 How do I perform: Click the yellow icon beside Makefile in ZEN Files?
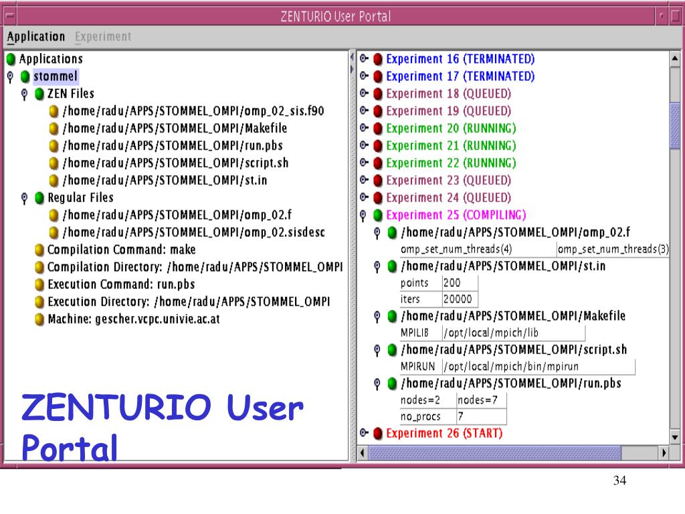[54, 128]
